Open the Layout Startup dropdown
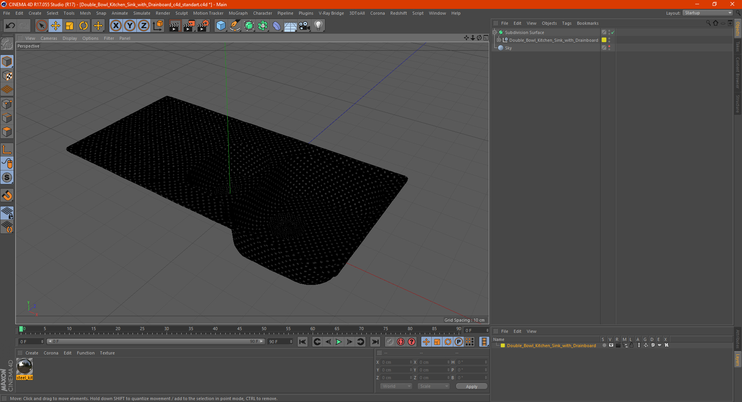This screenshot has width=742, height=402. 708,13
